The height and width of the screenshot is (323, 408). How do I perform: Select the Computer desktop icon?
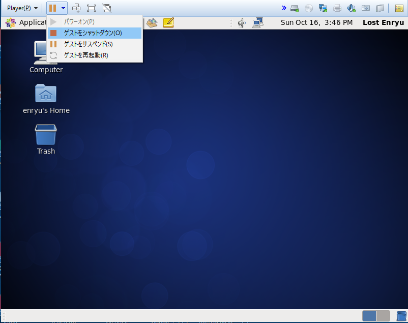[x=46, y=57]
